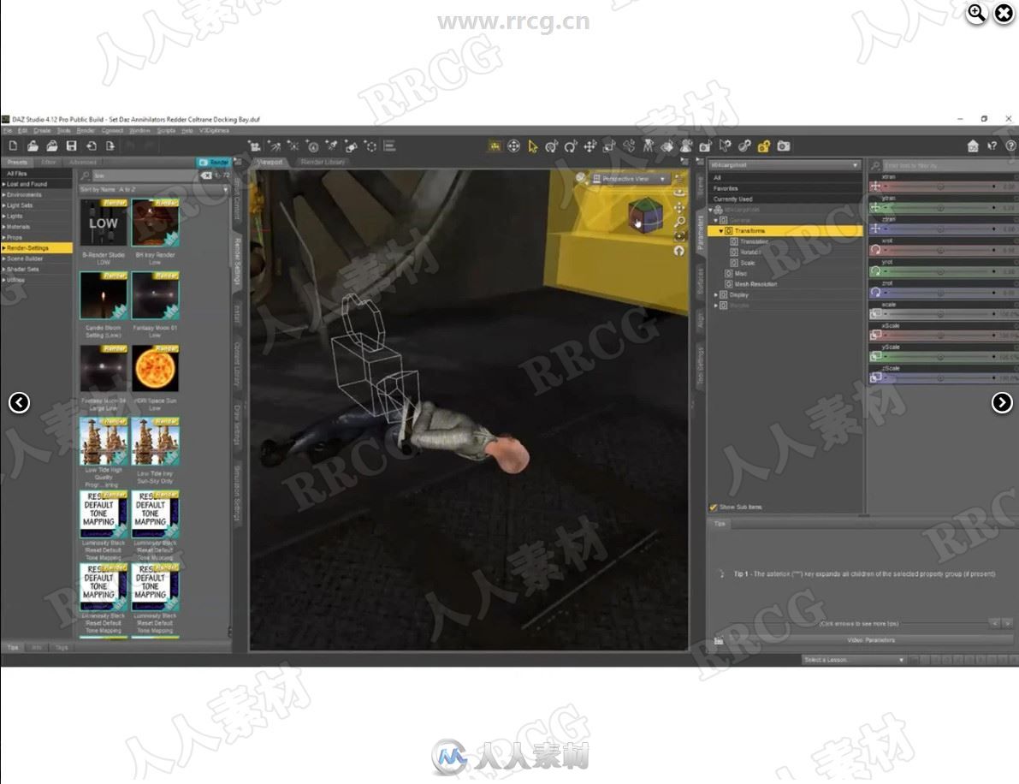Viewport: 1019px width, 784px height.
Task: Open the Render menu
Action: coord(86,131)
